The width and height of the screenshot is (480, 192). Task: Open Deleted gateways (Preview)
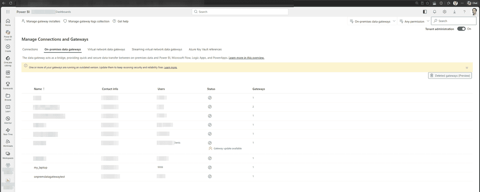pyautogui.click(x=450, y=75)
